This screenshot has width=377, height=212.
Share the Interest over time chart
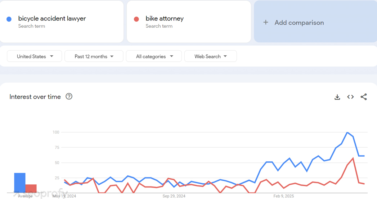click(364, 97)
